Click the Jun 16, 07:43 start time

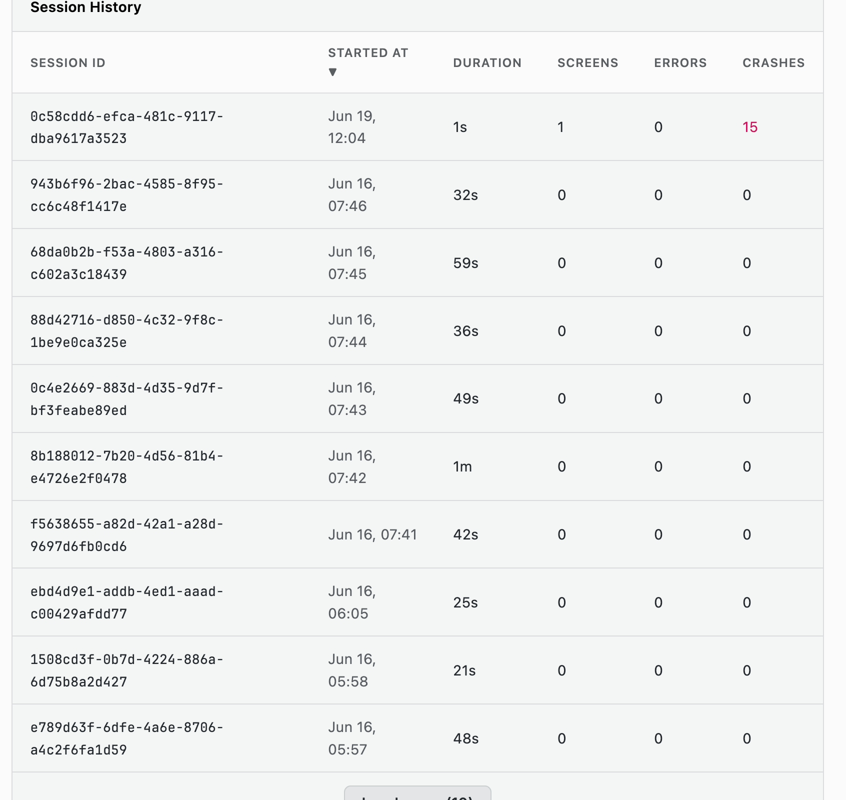tap(352, 399)
